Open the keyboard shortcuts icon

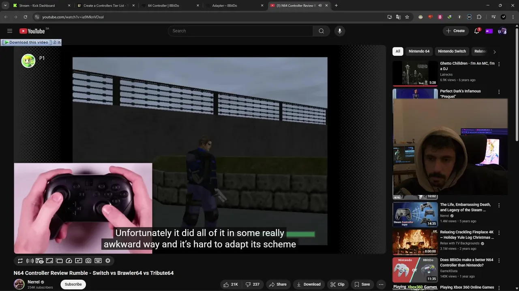pos(98,261)
